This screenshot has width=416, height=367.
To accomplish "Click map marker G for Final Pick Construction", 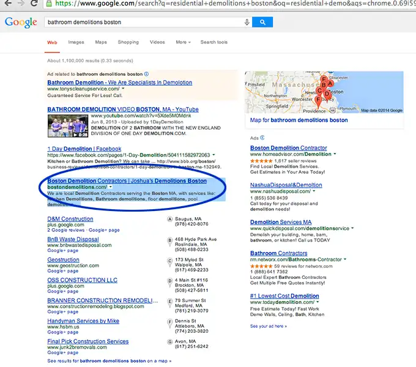I will click(169, 342).
